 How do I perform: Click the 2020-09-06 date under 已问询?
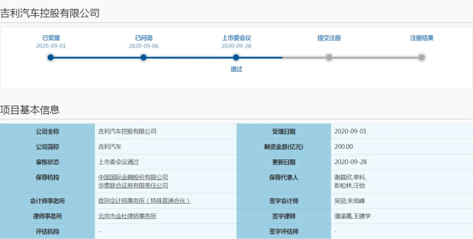144,46
